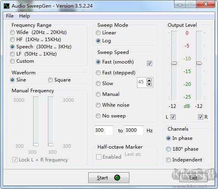Screen dimensions: 218x189
Task: Click the Start button
Action: tap(109, 177)
